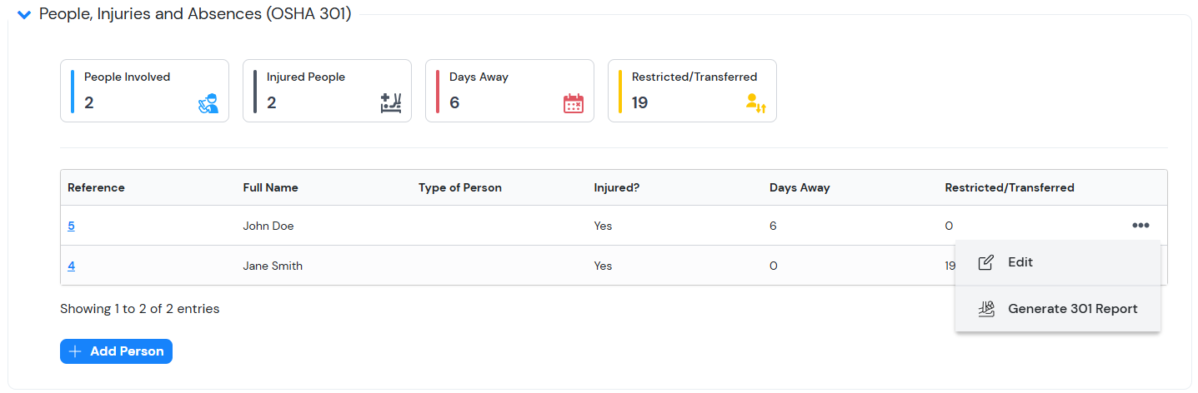Click the Jane Smith name cell

(273, 266)
